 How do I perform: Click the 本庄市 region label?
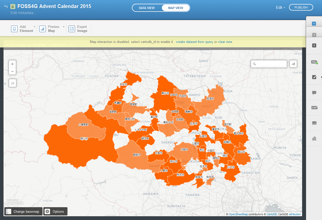(x=123, y=84)
